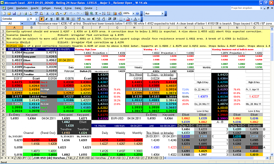274x164 pixels.
Task: Open the font size 9 dropdown
Action: coord(36,19)
